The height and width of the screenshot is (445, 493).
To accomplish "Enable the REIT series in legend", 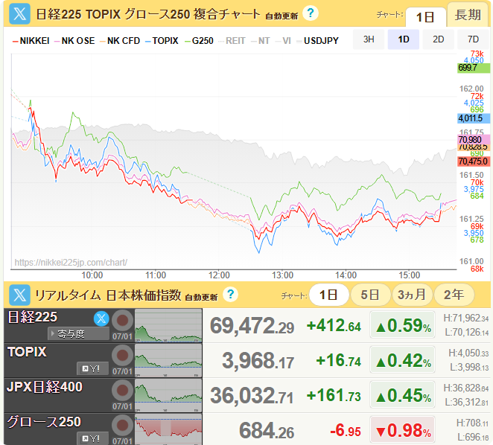I will pos(232,41).
